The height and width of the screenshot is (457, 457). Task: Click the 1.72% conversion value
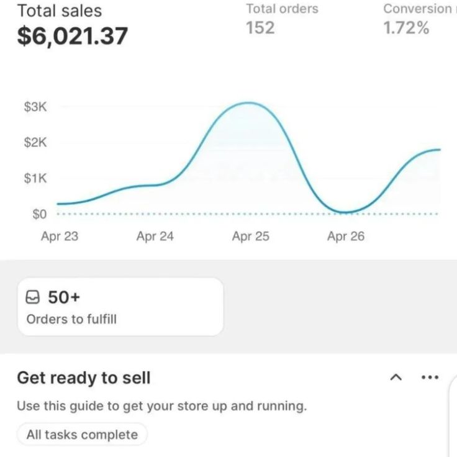406,28
